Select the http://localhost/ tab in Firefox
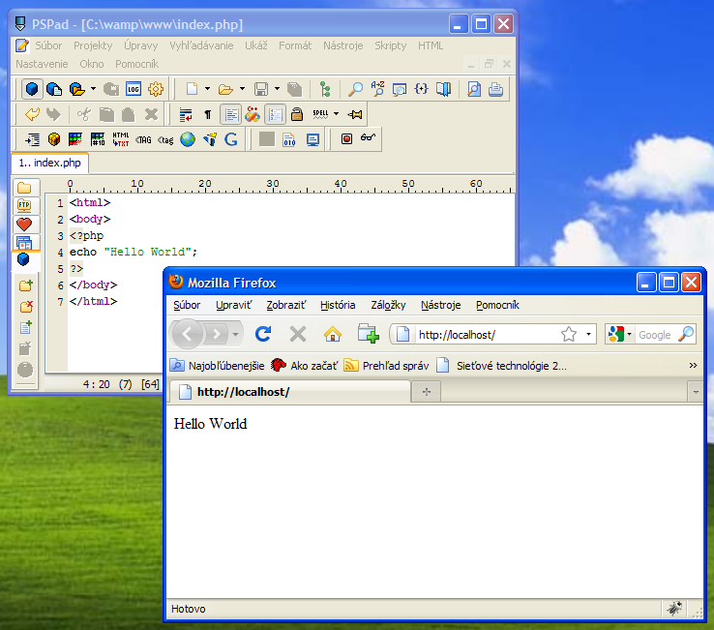The width and height of the screenshot is (714, 630). [289, 392]
